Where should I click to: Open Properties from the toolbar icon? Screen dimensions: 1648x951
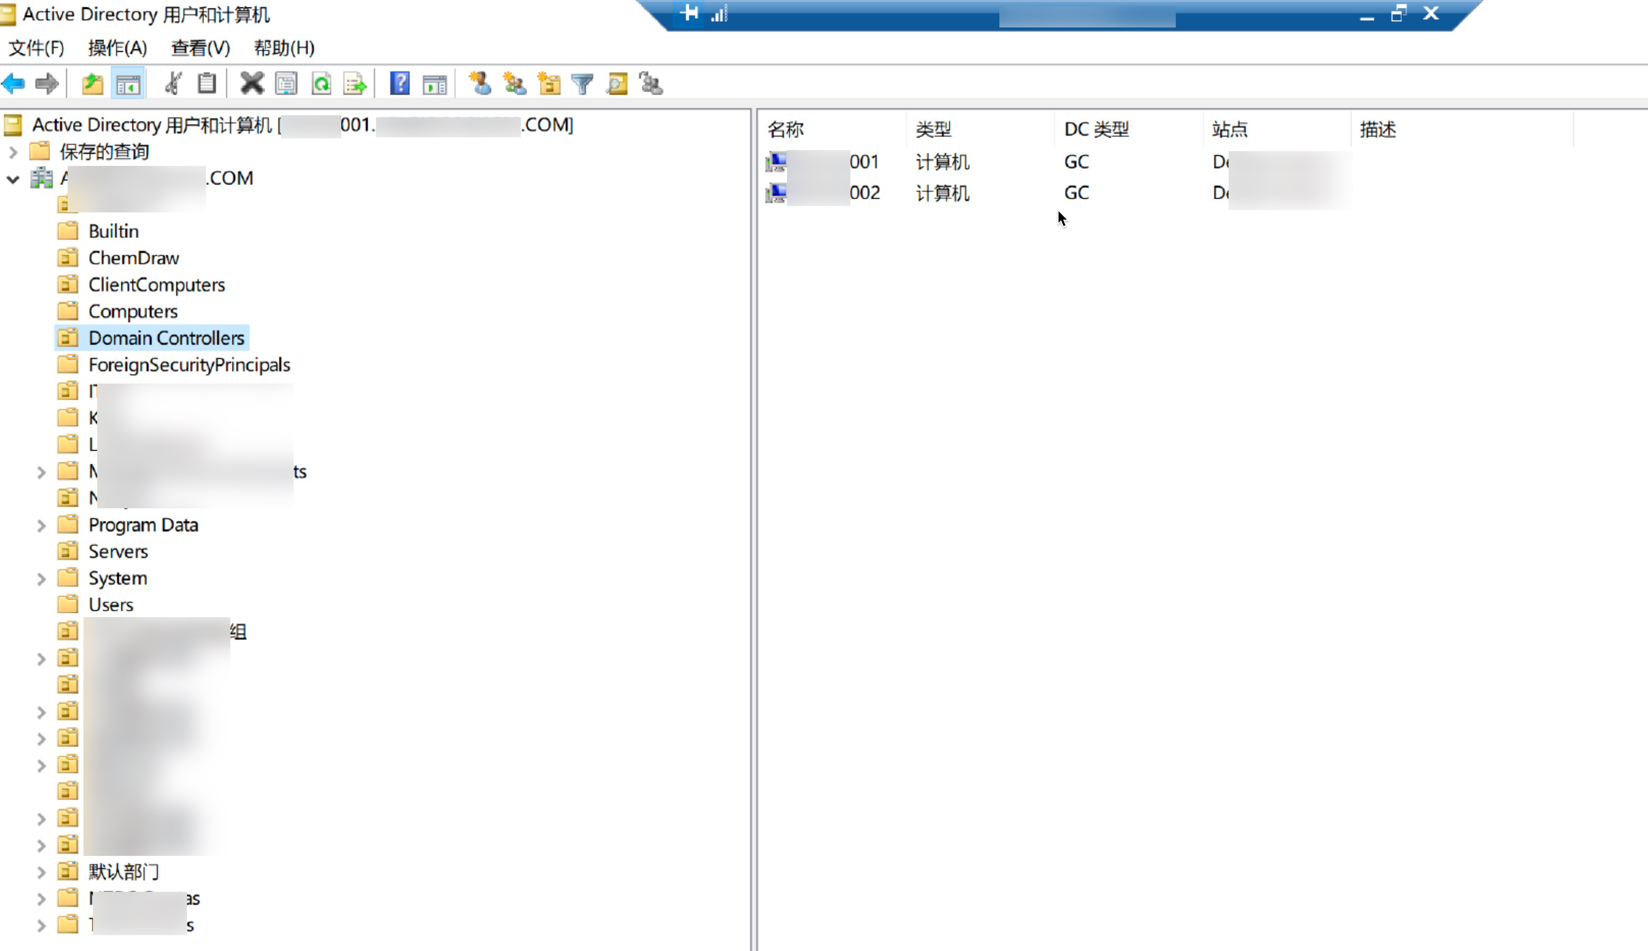[x=286, y=83]
